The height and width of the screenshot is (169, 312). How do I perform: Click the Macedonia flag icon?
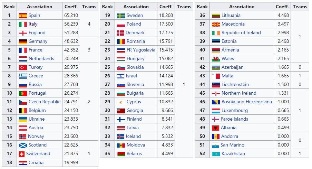coord(215,24)
